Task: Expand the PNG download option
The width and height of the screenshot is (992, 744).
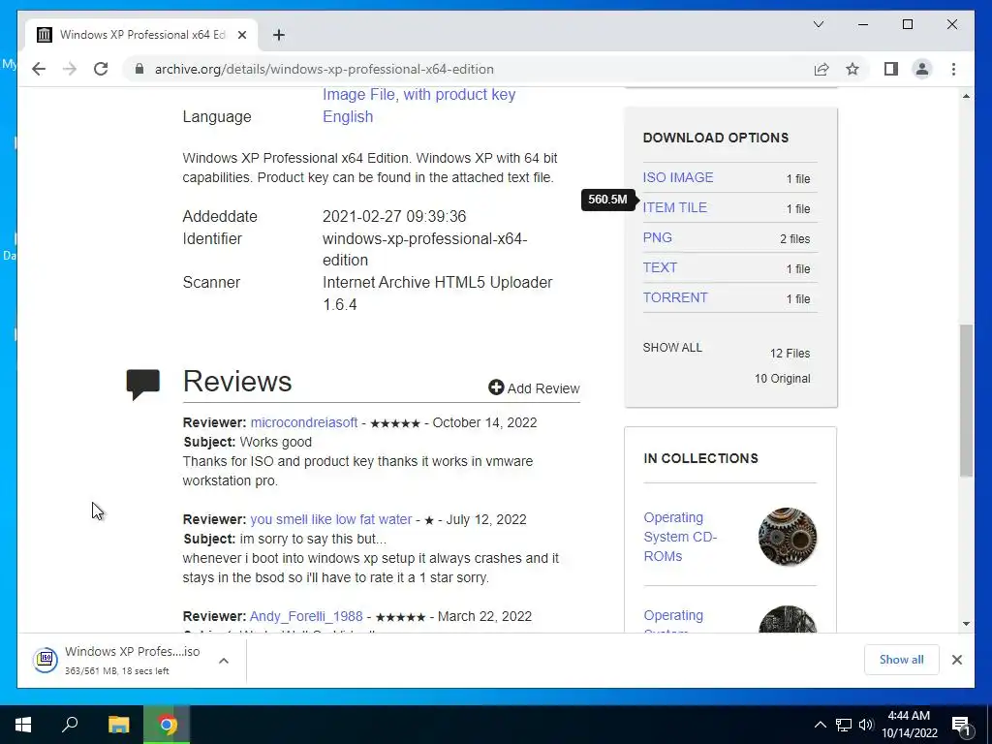Action: tap(658, 238)
